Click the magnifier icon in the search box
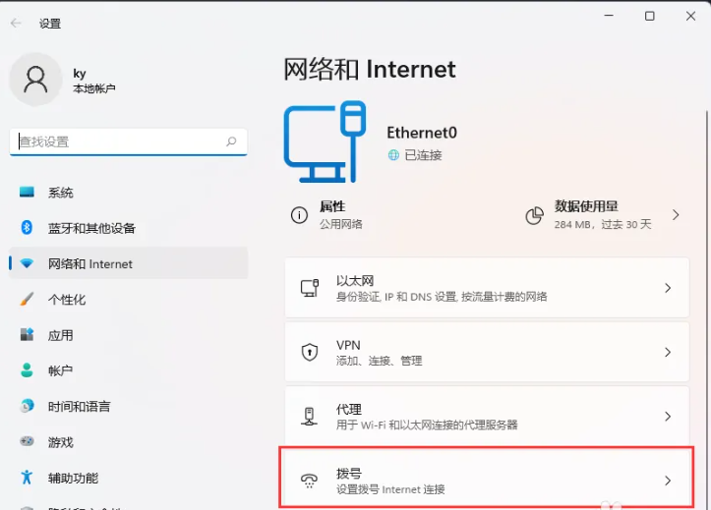 (x=231, y=142)
